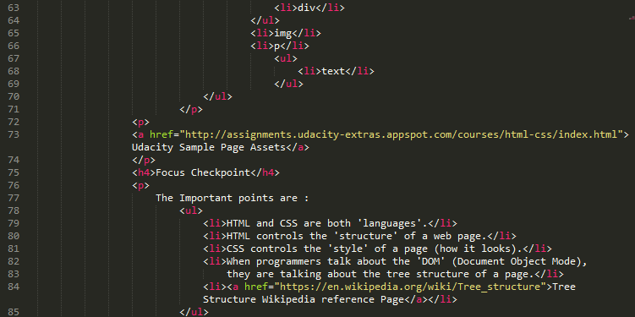Click line number 72 in the gutter

(x=14, y=122)
